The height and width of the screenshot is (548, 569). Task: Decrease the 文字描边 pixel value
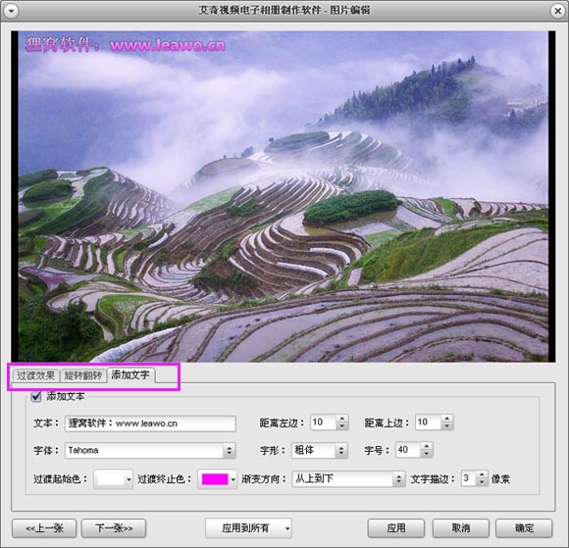482,482
